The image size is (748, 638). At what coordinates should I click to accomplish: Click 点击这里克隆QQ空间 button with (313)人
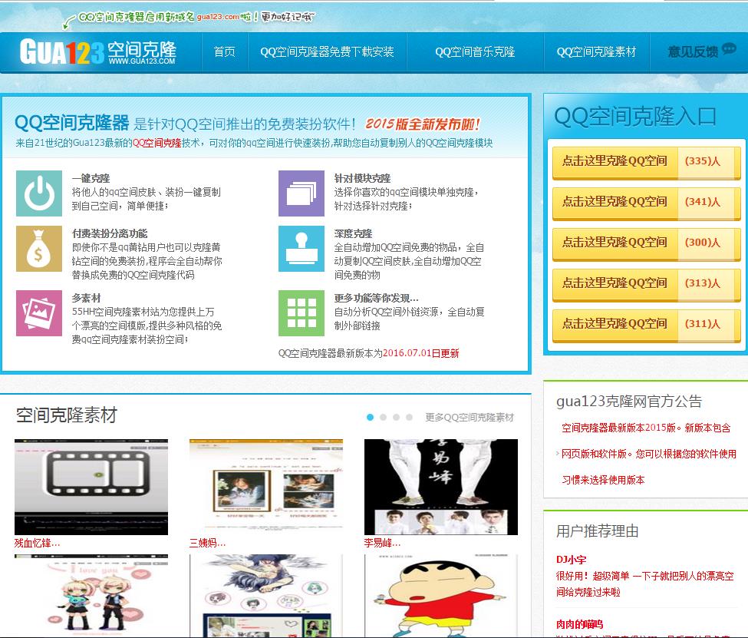(647, 284)
